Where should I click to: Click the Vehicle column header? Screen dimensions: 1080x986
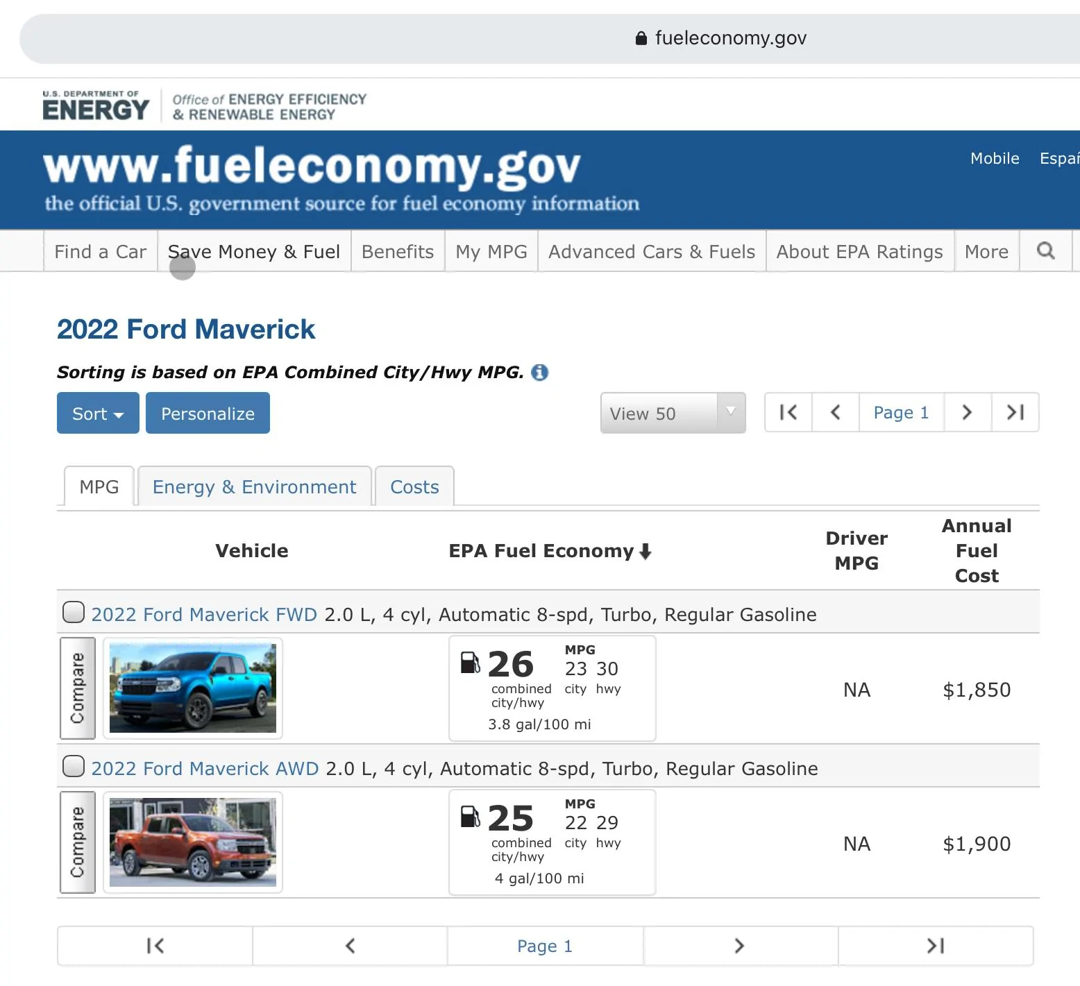click(x=252, y=551)
